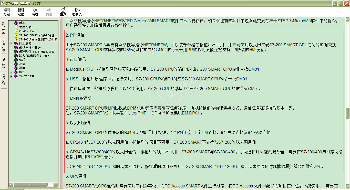Click the line starting "c. CP243-1与S7-1200/1500"
This screenshot has height=190, width=350.
coord(195,166)
